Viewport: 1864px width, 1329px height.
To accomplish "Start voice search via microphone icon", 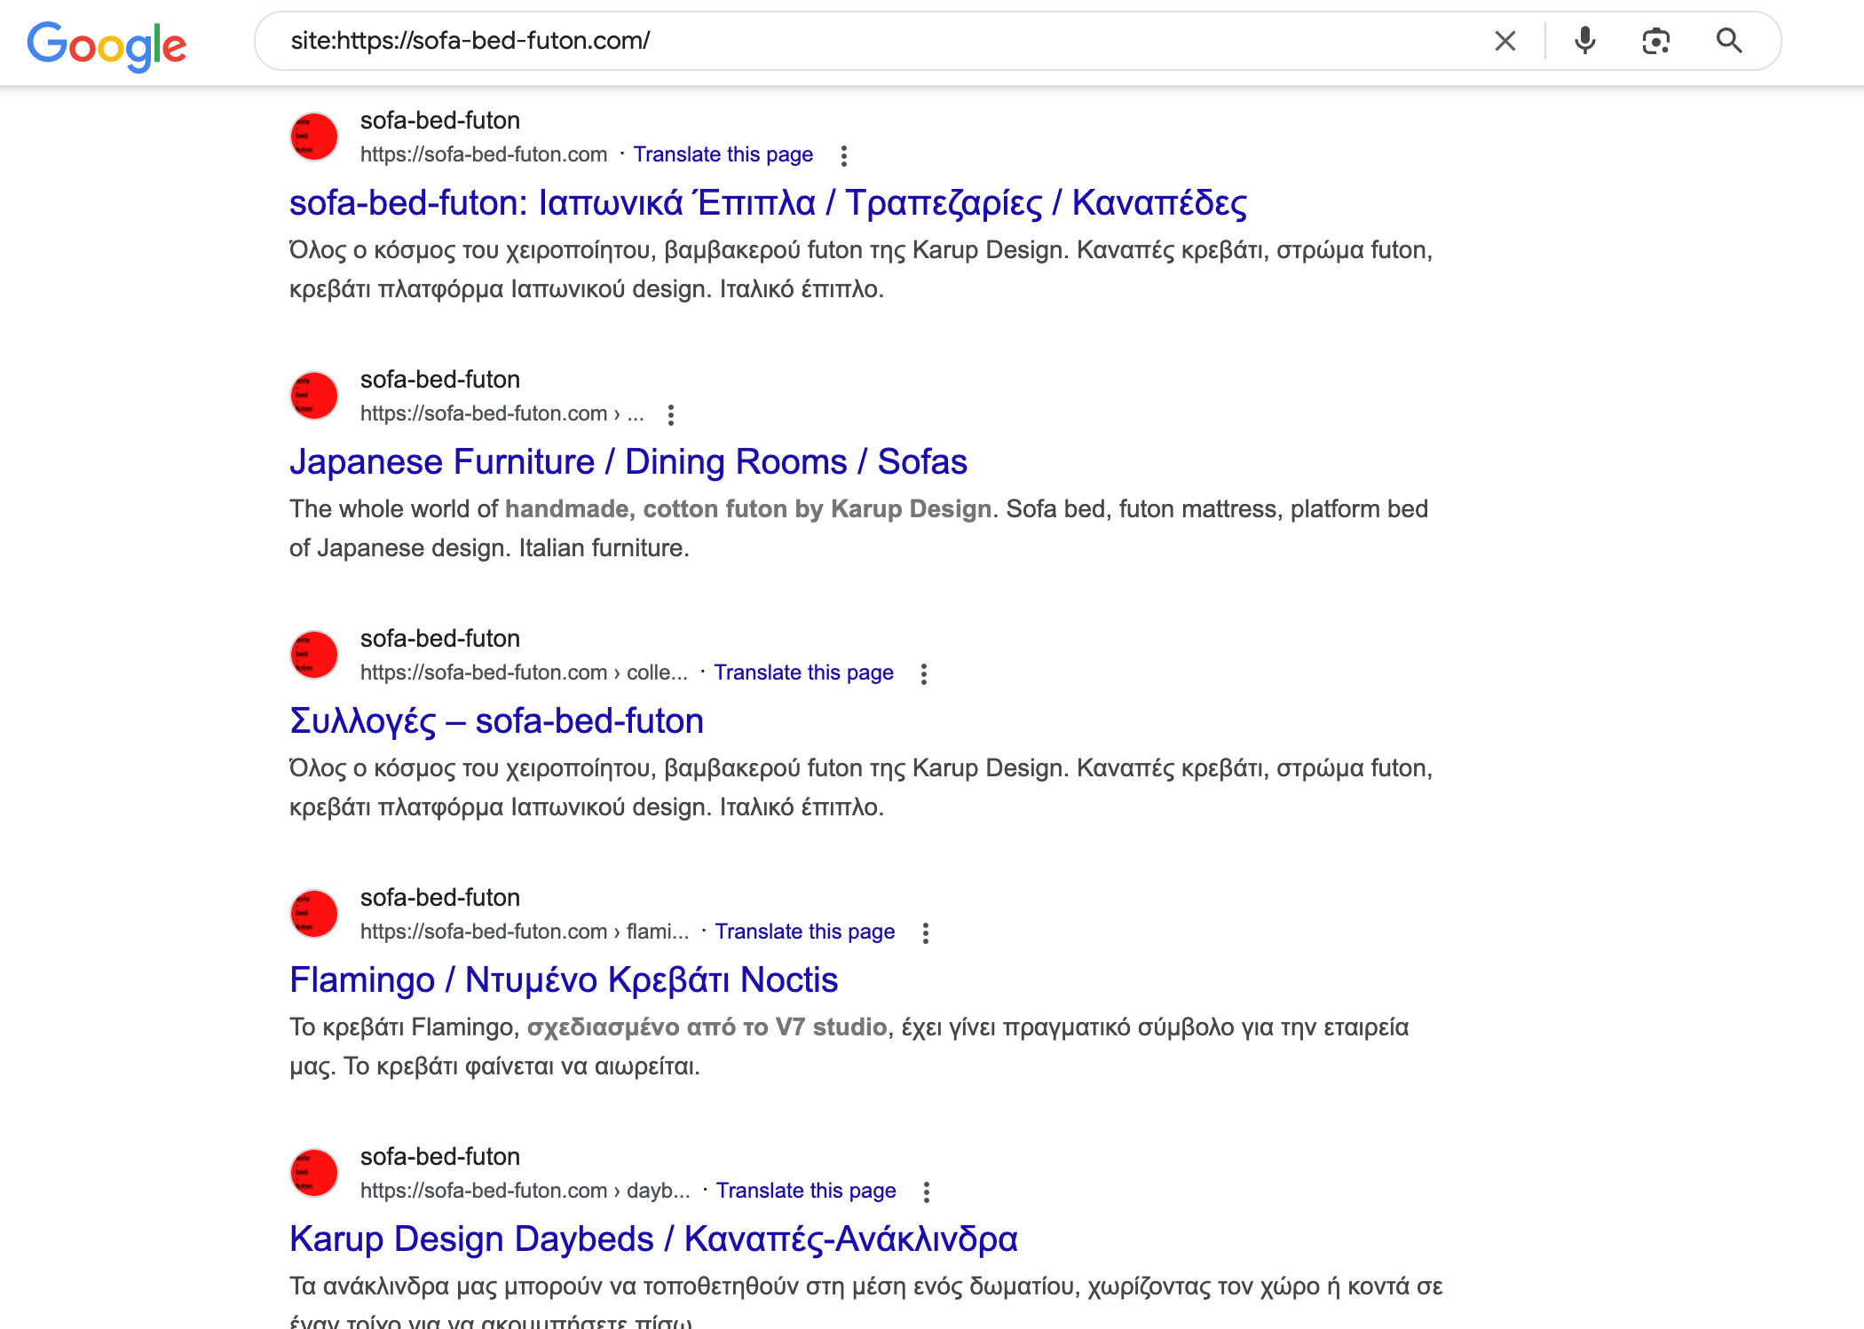I will pos(1584,41).
